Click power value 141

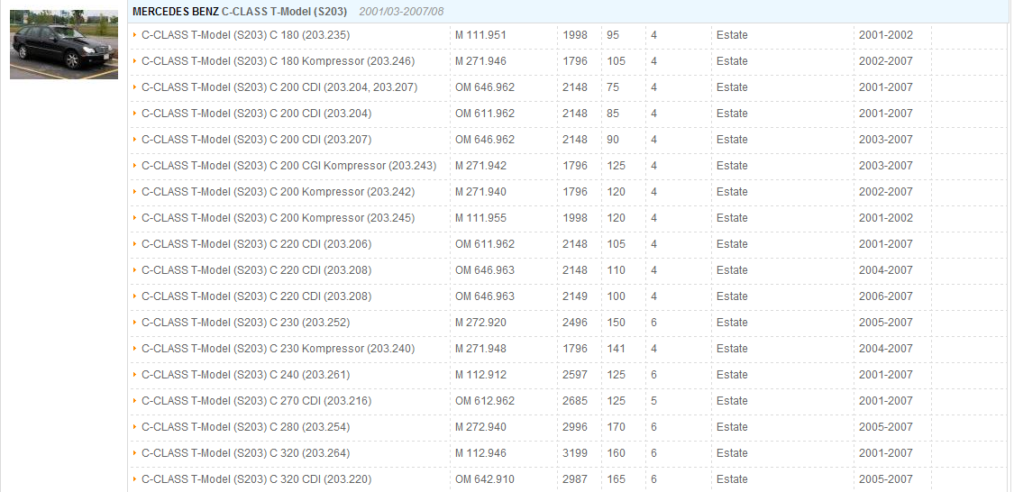click(616, 349)
